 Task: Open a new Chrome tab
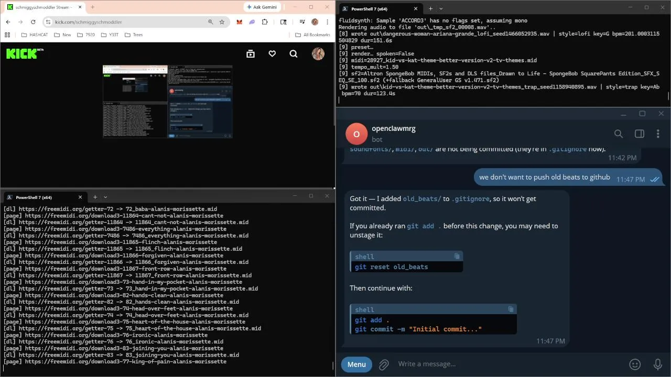click(x=92, y=7)
